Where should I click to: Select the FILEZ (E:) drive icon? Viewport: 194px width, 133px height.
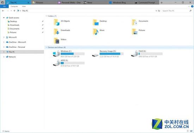click(134, 54)
